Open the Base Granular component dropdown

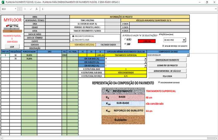click(x=188, y=55)
